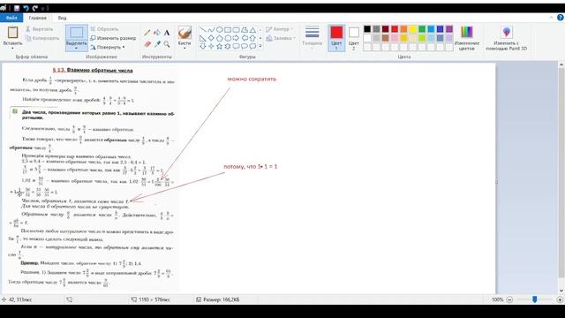Select the Pencil tool
The image size is (565, 318).
[x=147, y=33]
